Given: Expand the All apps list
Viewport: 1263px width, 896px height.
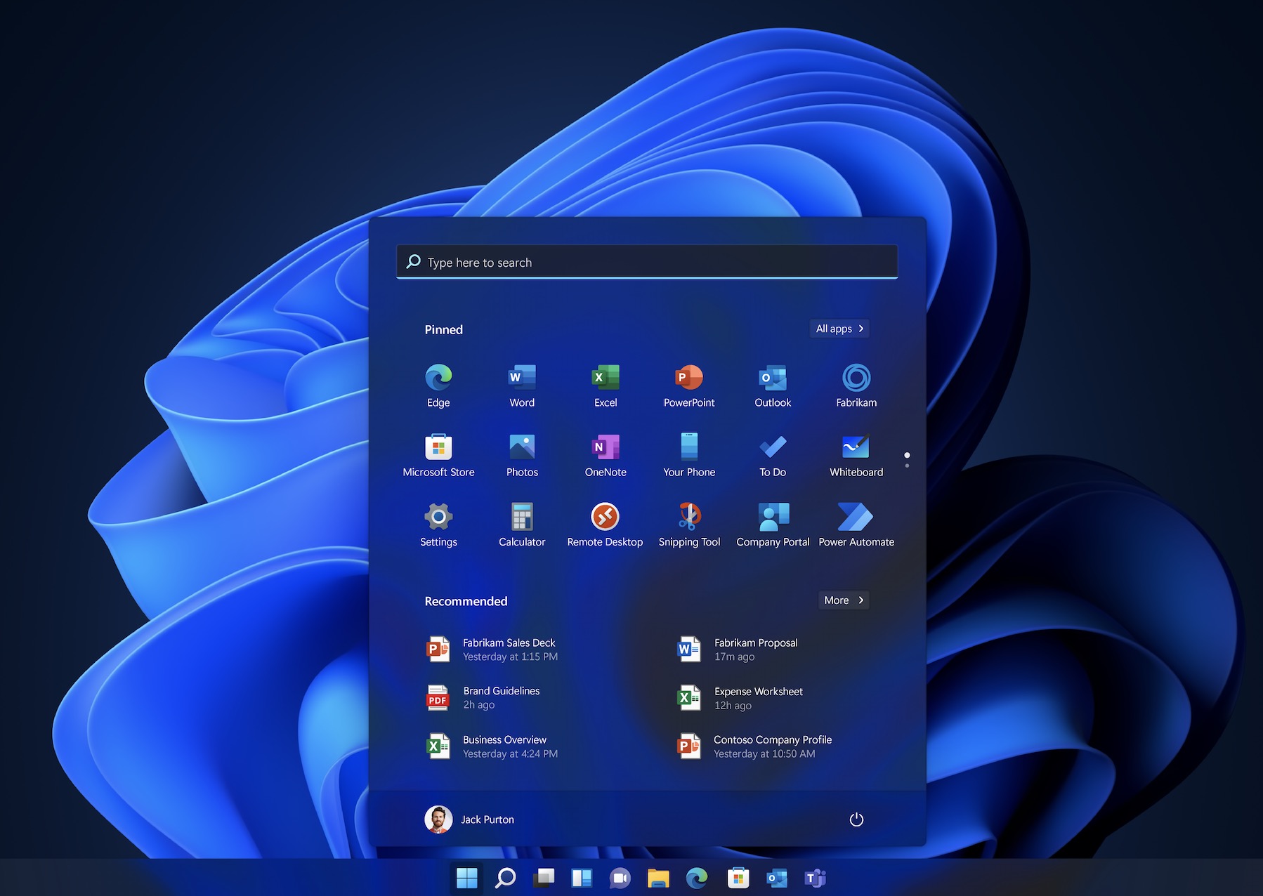Looking at the screenshot, I should 839,328.
